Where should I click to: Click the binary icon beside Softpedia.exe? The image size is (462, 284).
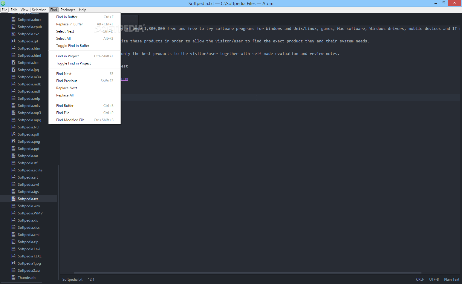[x=13, y=34]
